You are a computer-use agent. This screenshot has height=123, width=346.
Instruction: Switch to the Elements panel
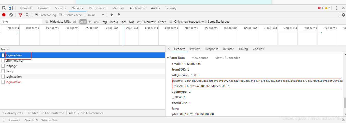click(26, 8)
